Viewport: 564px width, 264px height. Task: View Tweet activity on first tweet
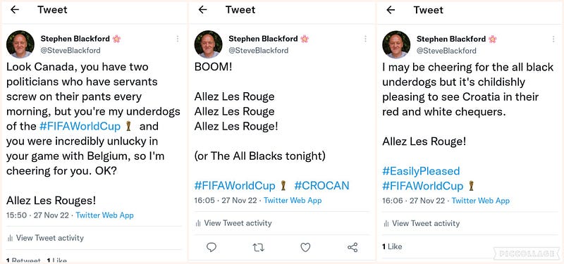click(x=46, y=238)
